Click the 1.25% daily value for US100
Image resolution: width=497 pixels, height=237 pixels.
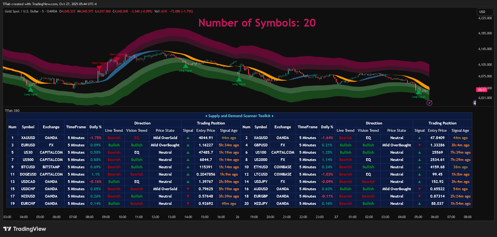[327, 152]
